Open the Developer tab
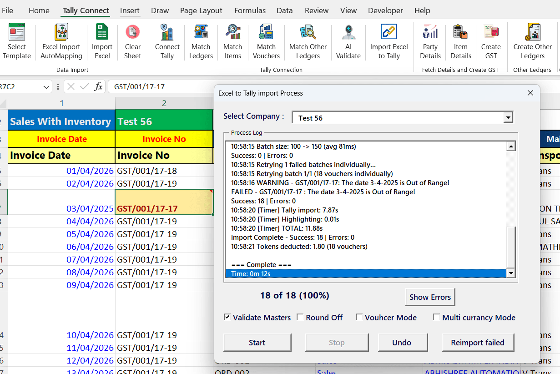This screenshot has width=560, height=374. [385, 10]
